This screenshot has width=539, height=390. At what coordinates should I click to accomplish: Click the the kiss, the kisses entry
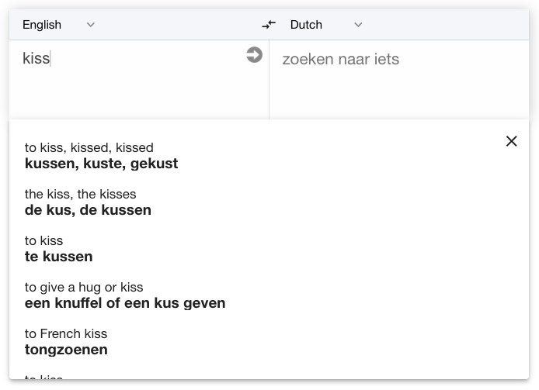pos(81,195)
